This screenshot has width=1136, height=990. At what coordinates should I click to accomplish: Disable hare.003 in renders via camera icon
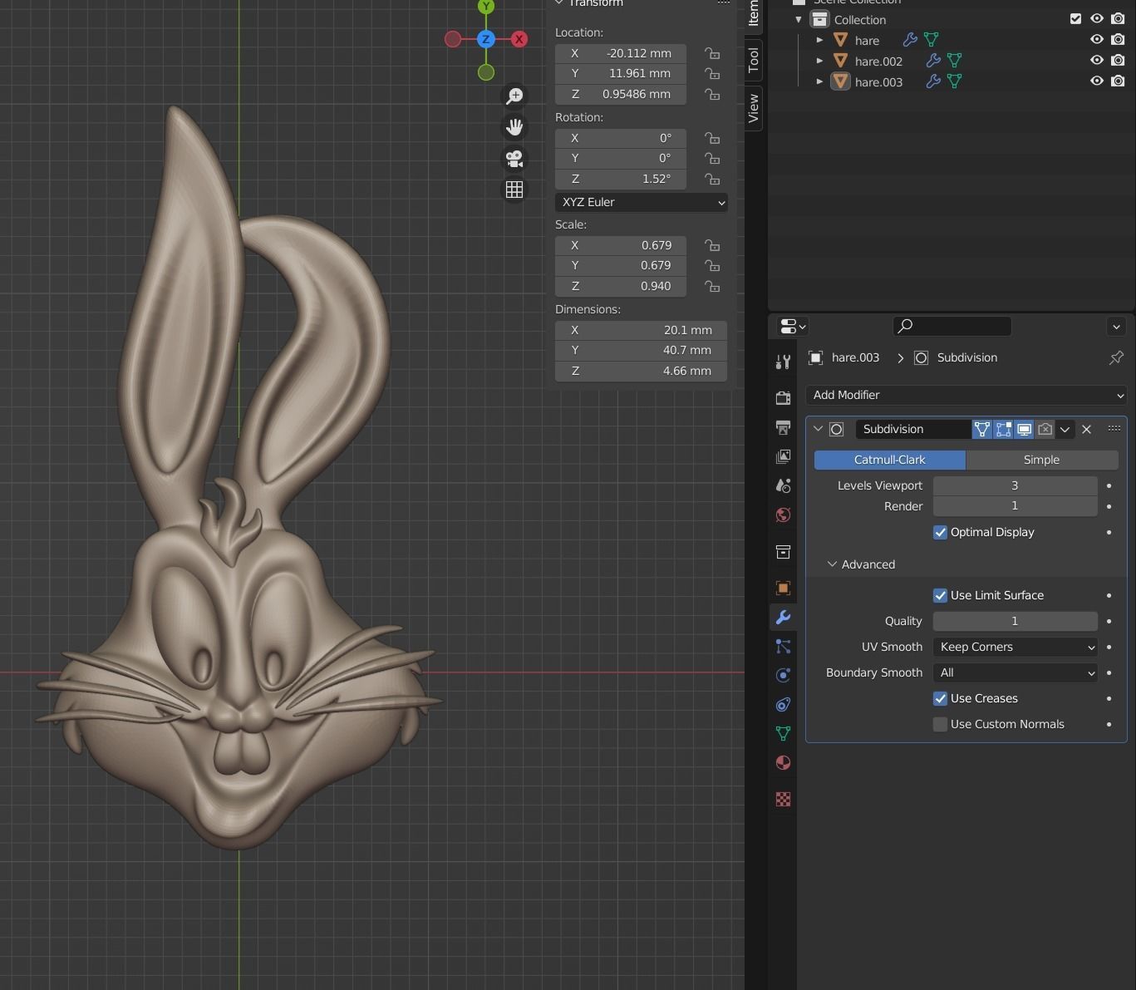pos(1118,81)
